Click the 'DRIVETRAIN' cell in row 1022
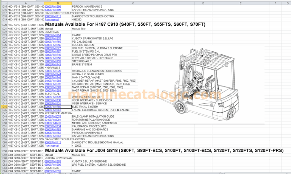 point(52,32)
